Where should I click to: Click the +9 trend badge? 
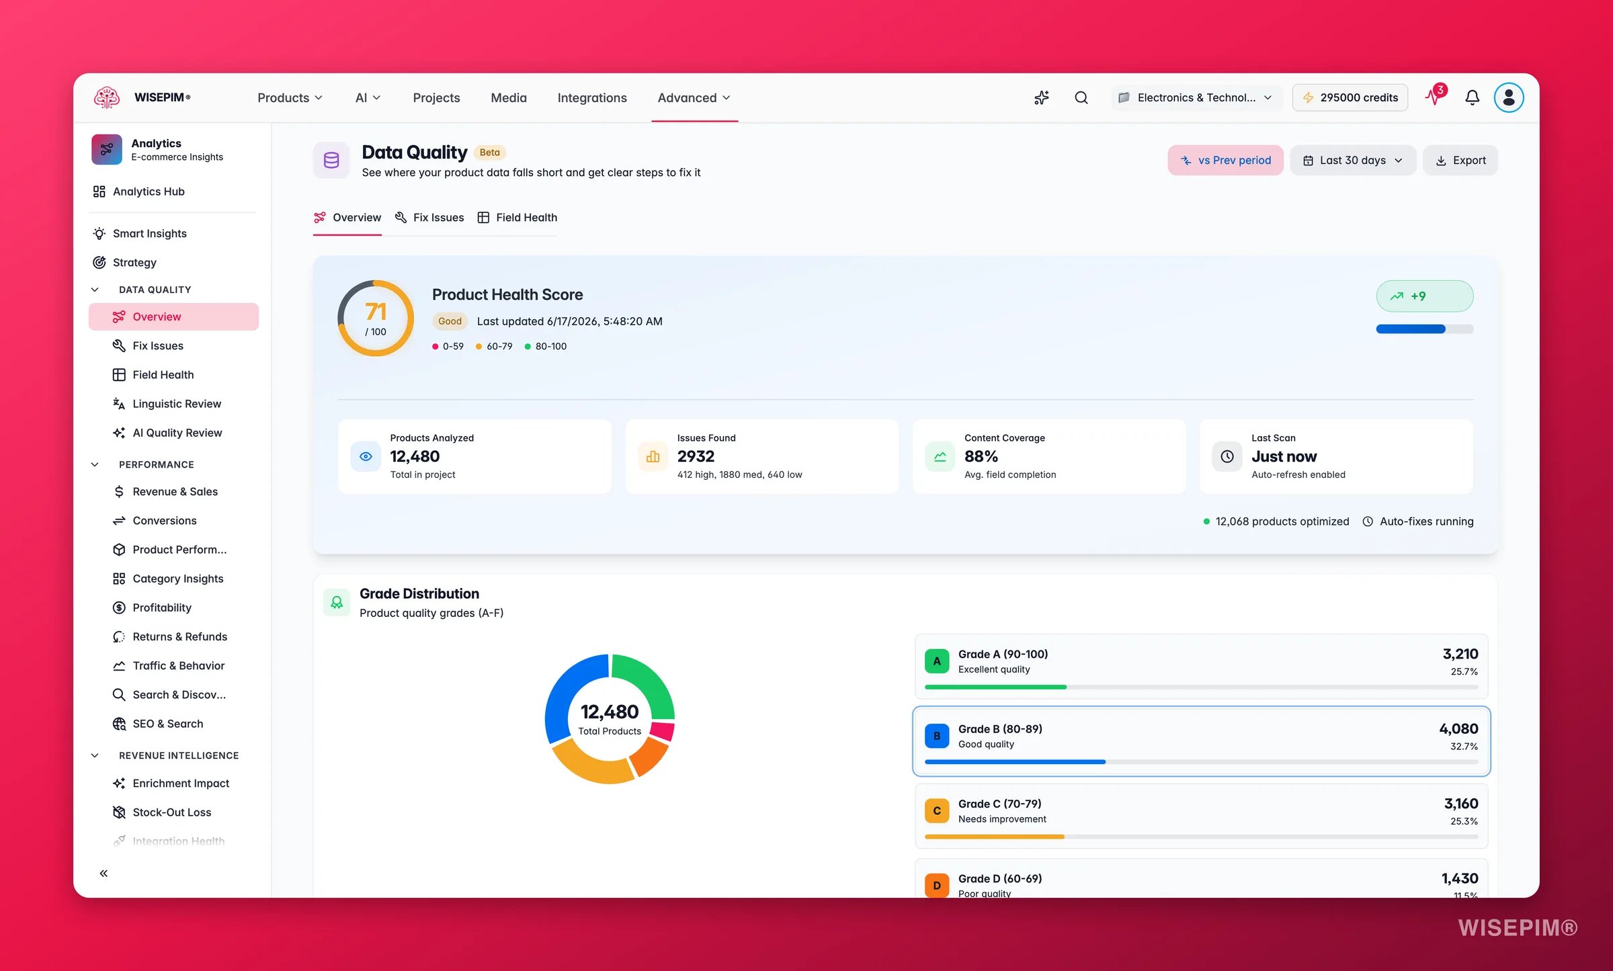click(x=1425, y=296)
